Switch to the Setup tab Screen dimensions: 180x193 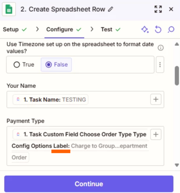[15, 29]
